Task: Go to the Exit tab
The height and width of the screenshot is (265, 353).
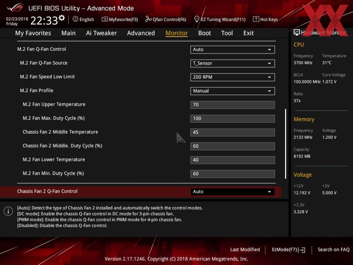Action: pyautogui.click(x=248, y=33)
